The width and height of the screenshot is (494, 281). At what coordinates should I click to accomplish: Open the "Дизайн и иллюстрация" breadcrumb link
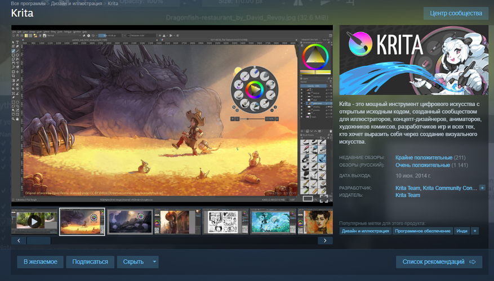(x=77, y=3)
